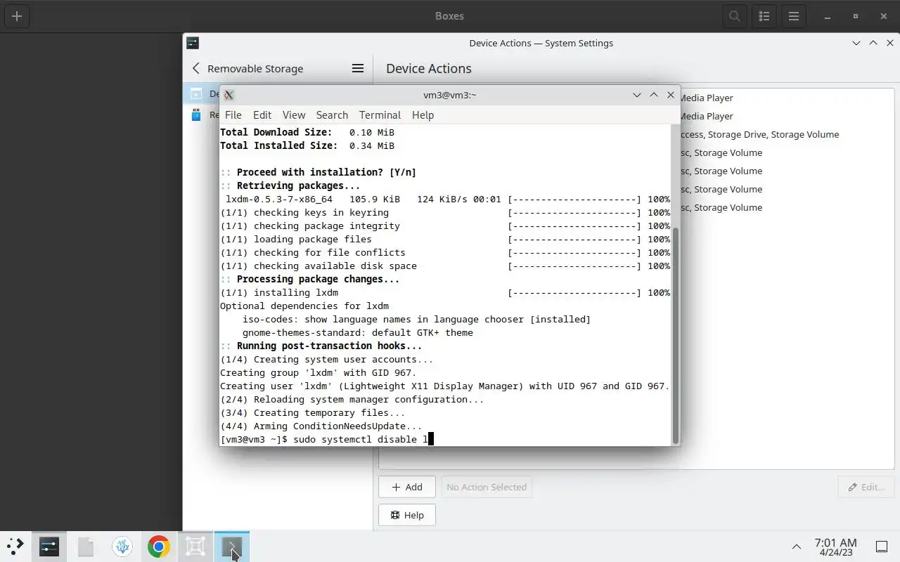Click 'Running post-transaction hooks...' line
The image size is (900, 562).
point(321,346)
